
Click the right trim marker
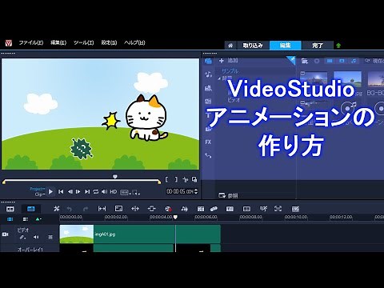point(159,182)
